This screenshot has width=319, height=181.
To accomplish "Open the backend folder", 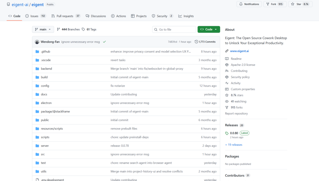I will 46,69.
